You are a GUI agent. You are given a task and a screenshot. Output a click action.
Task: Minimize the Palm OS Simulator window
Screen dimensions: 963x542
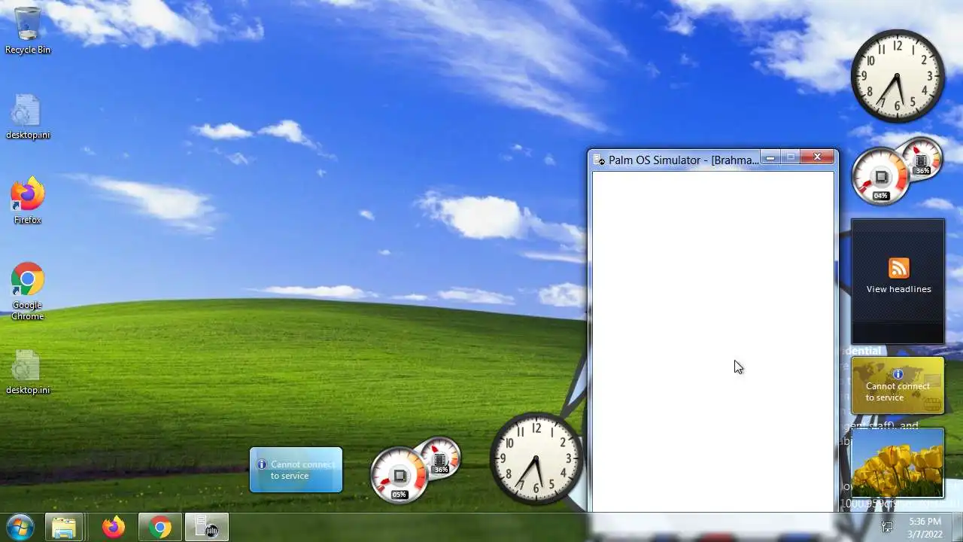pyautogui.click(x=770, y=157)
